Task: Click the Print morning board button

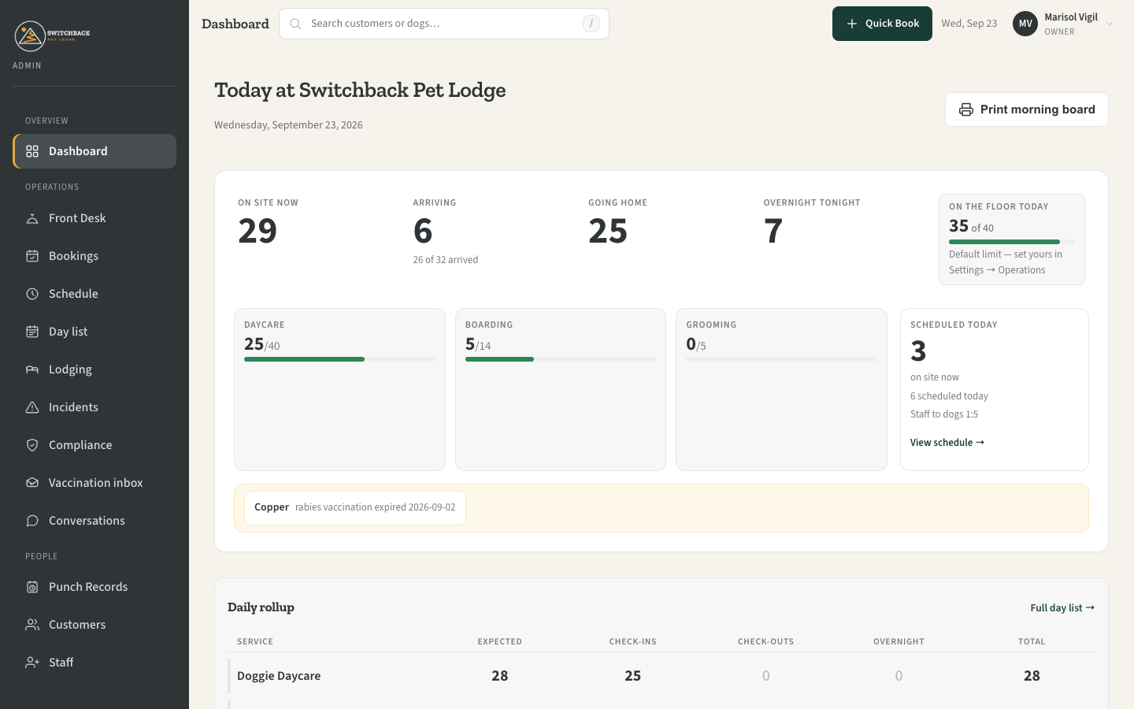Action: click(1027, 110)
